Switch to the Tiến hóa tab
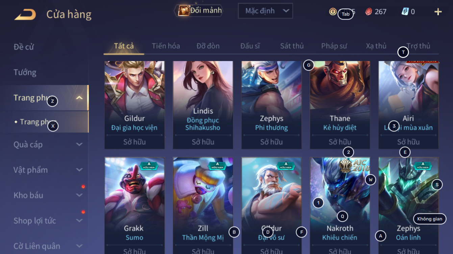The height and width of the screenshot is (254, 453). [166, 46]
